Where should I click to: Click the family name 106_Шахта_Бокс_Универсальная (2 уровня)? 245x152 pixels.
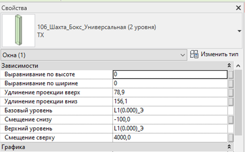point(97,27)
